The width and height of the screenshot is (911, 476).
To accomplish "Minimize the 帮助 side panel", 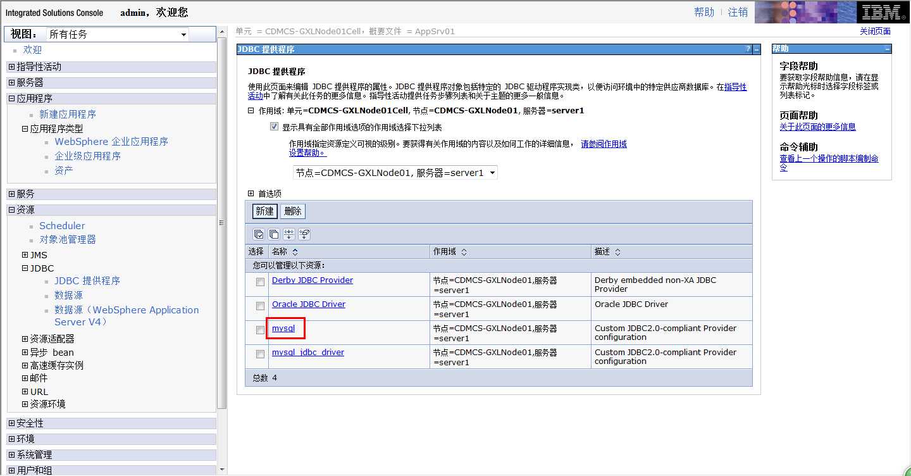I will [x=887, y=49].
